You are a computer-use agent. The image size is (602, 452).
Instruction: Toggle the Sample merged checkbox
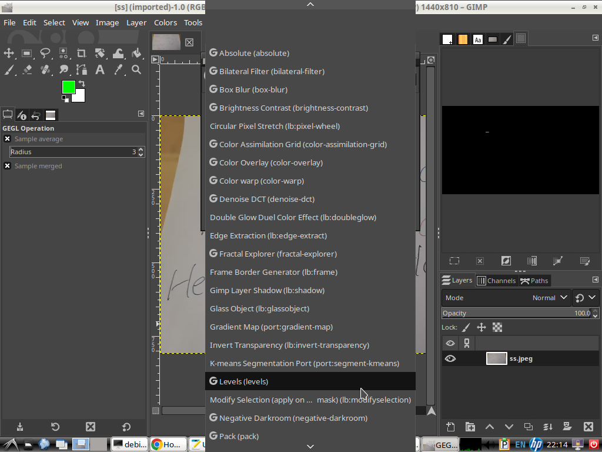pos(7,166)
